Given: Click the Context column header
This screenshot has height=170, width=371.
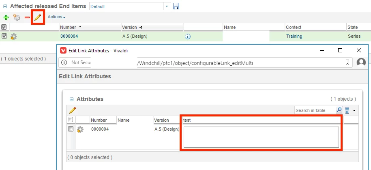Looking at the screenshot, I should point(315,27).
